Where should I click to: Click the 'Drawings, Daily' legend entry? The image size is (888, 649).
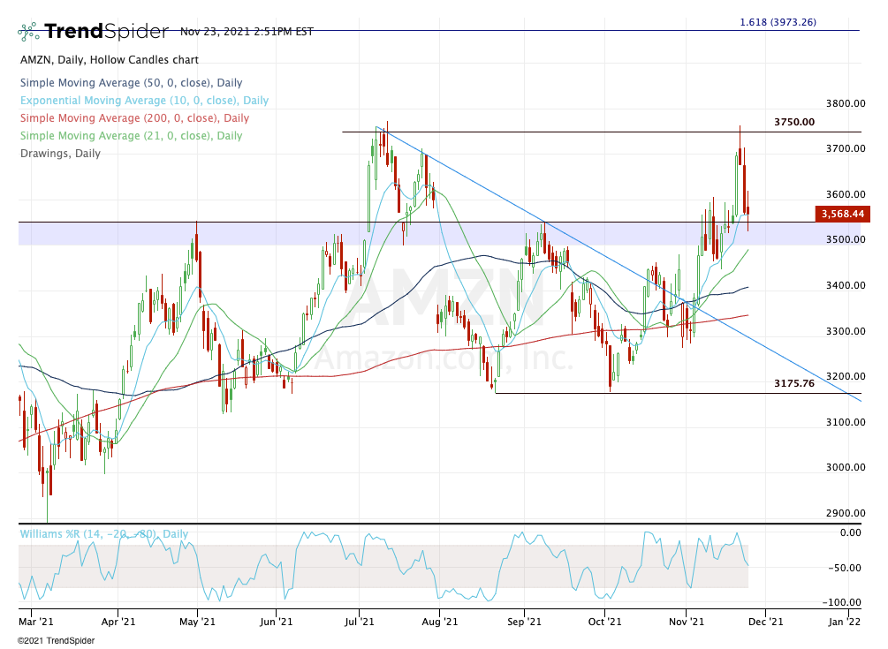click(x=61, y=154)
